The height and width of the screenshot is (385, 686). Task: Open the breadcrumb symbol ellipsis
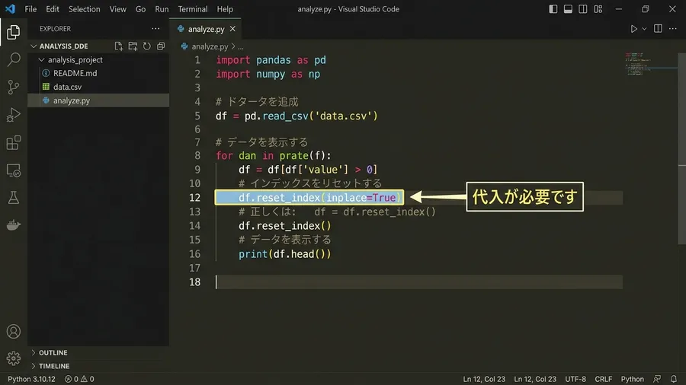[241, 46]
